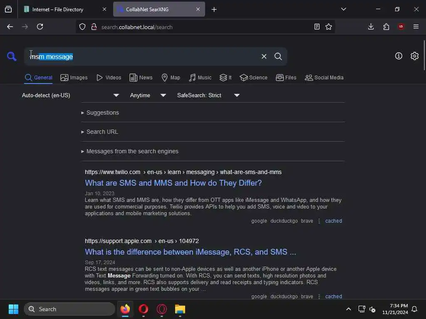The width and height of the screenshot is (426, 319).
Task: Open the notifications bell icon
Action: coord(414,309)
